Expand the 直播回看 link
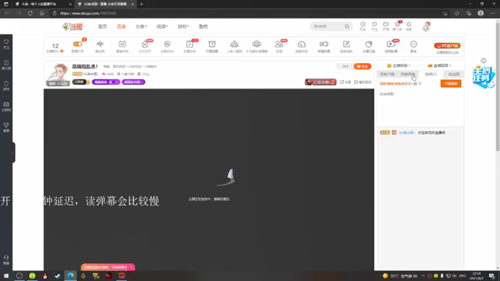Screen dimensions: 500x281 [x=439, y=66]
